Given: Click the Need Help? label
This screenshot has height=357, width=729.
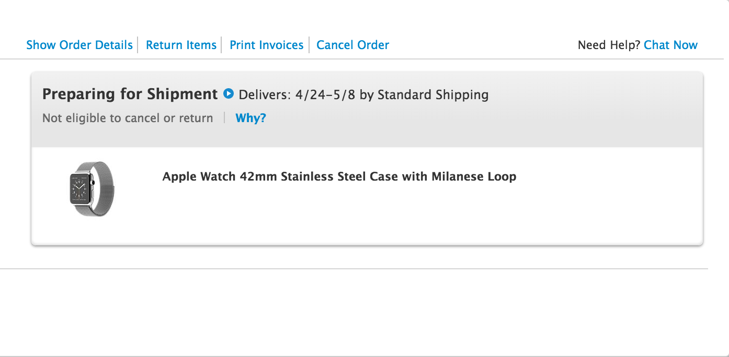Looking at the screenshot, I should click(609, 45).
